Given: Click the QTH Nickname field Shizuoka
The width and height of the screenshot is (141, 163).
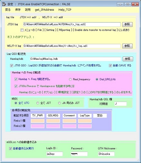Looking at the screenshot, I should [106, 154].
